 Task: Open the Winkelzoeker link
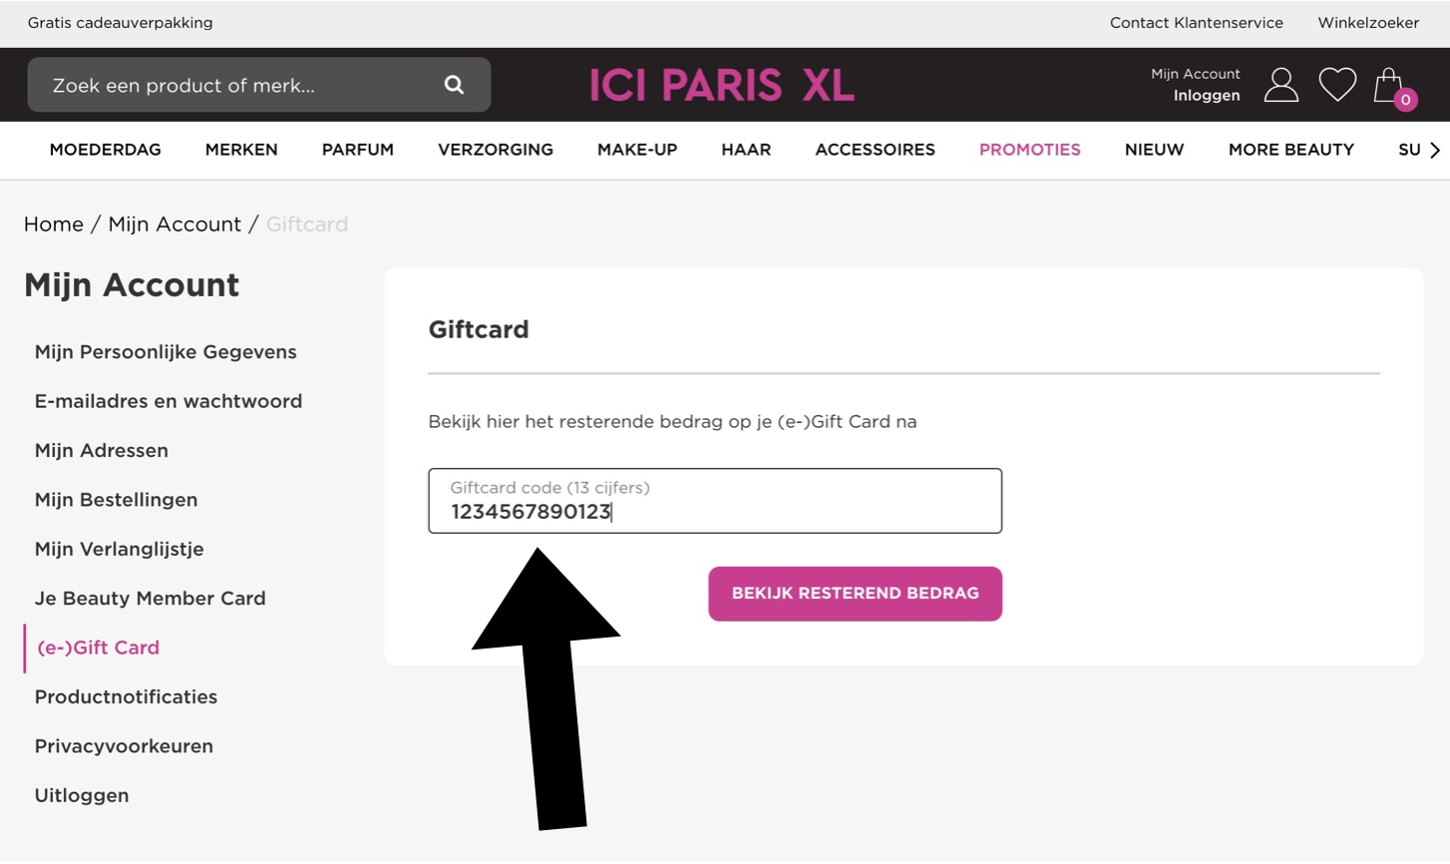click(1367, 22)
